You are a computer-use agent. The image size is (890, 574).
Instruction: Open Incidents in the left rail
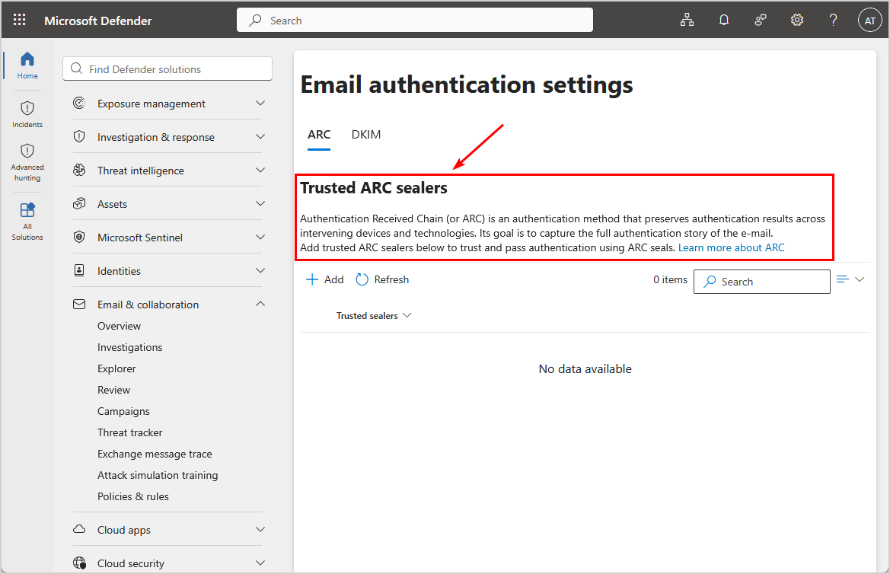[x=27, y=114]
